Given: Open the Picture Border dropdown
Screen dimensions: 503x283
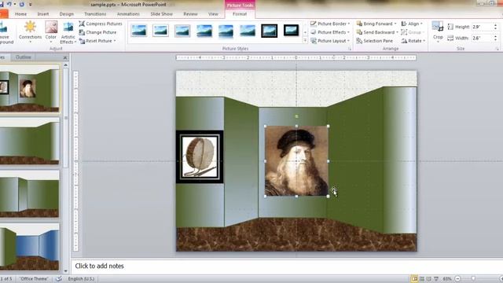Looking at the screenshot, I should [330, 24].
